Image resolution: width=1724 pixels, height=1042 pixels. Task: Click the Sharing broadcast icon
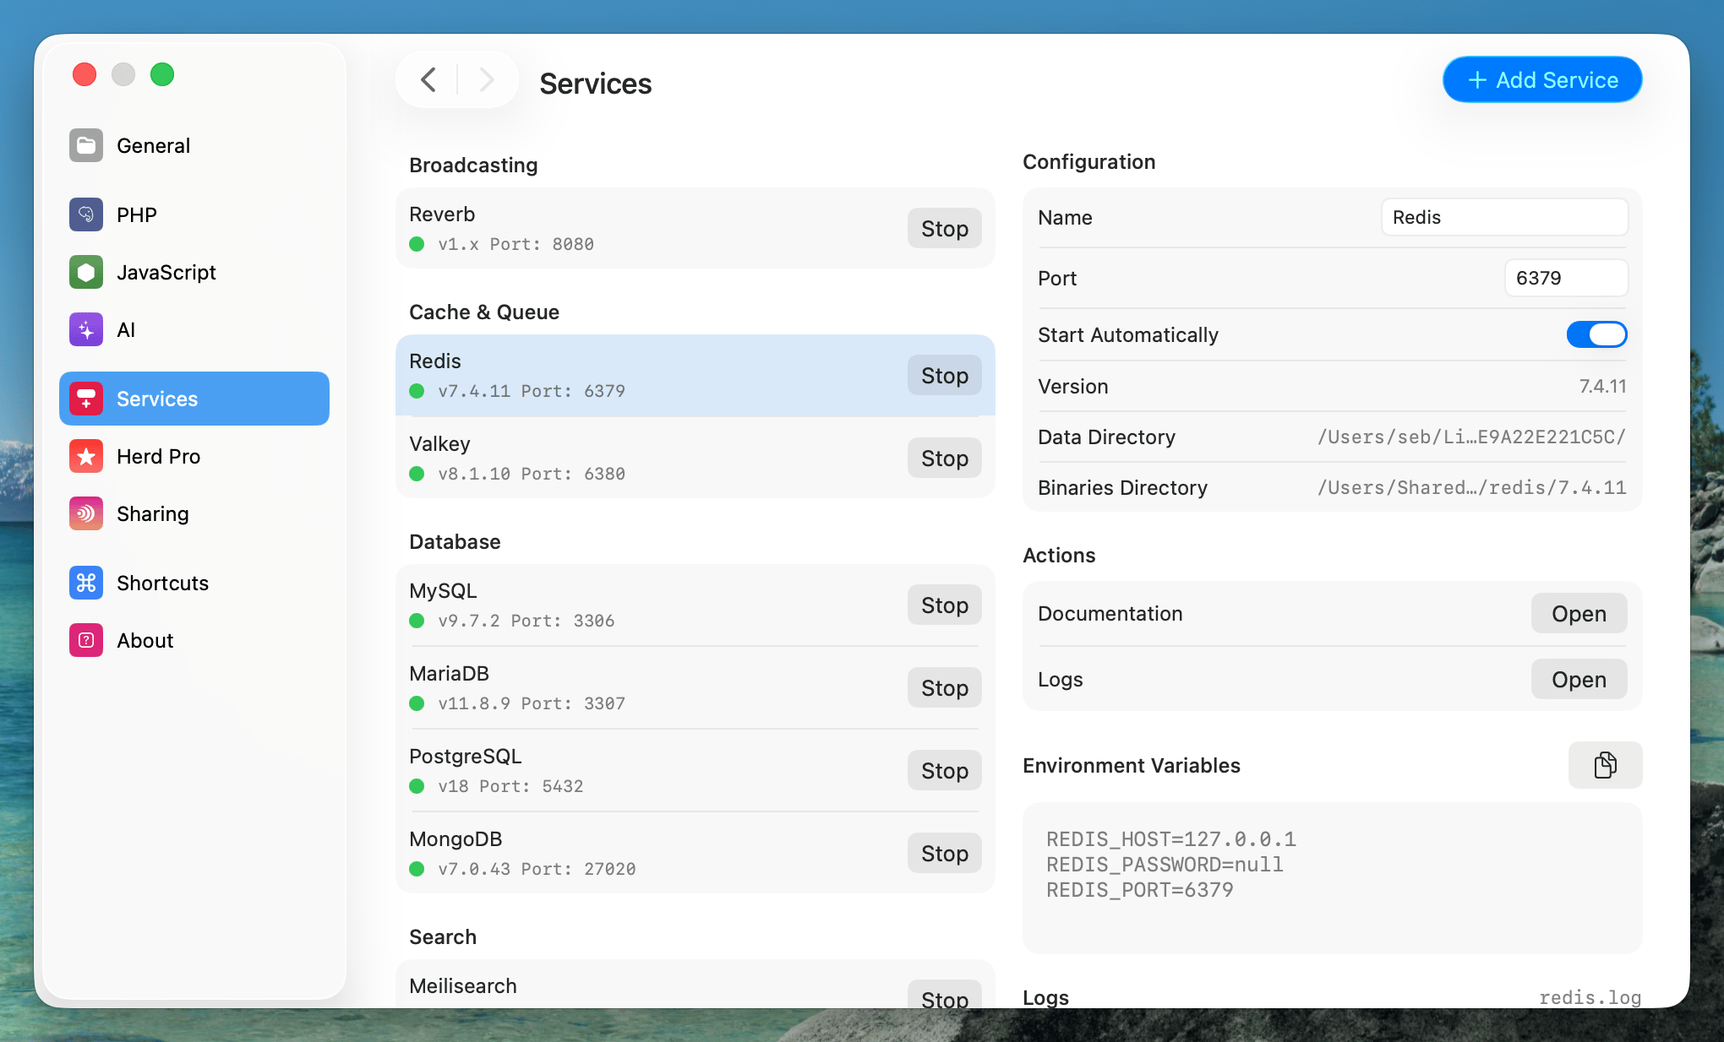86,513
